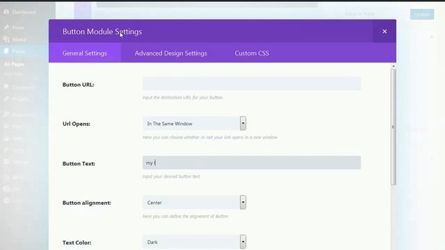Open Posts in the WordPress sidebar

tap(18, 28)
